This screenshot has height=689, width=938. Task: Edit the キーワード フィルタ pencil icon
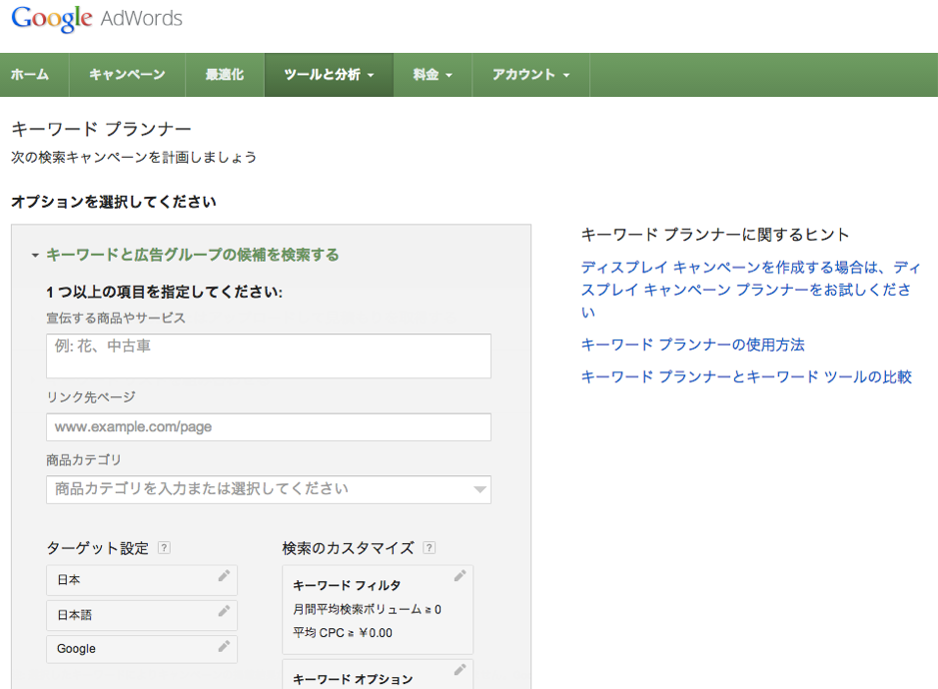460,575
